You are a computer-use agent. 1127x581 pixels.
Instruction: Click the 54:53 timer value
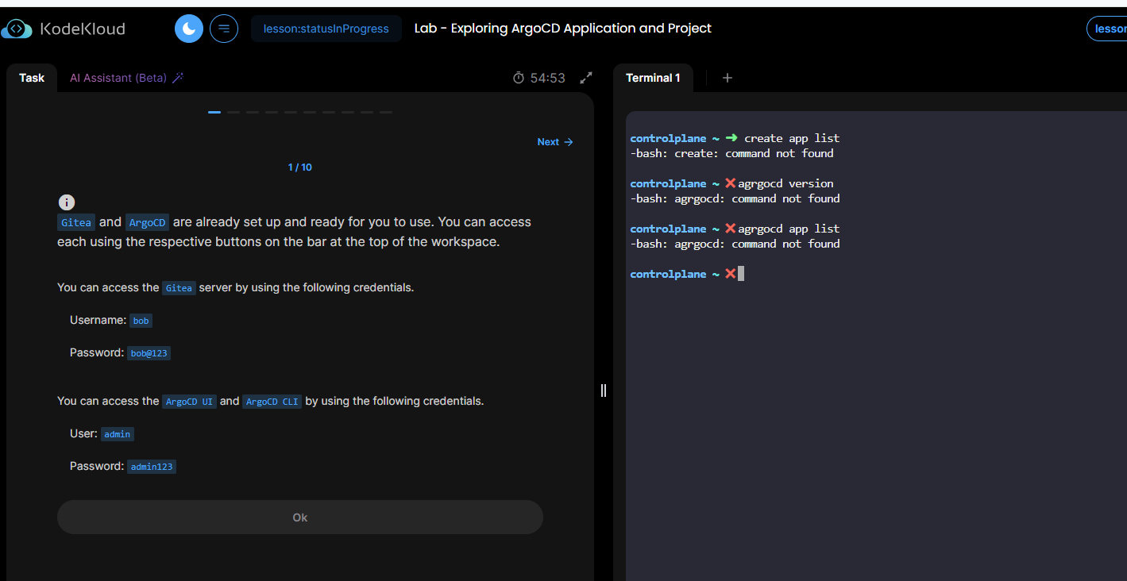click(548, 78)
